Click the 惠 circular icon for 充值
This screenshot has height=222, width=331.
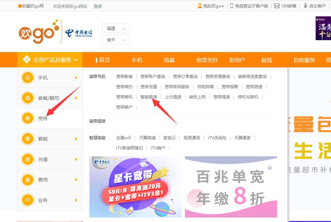point(28,159)
